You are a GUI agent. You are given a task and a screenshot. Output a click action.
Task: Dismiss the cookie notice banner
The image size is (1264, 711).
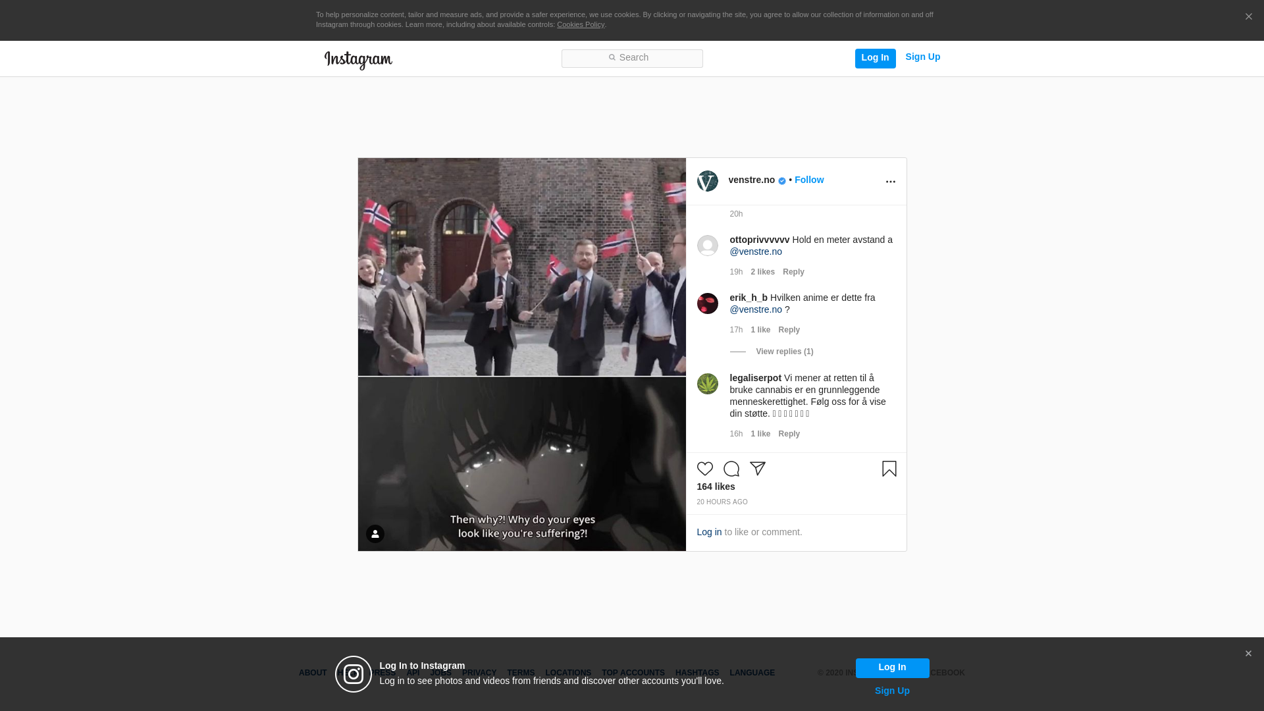(1248, 16)
